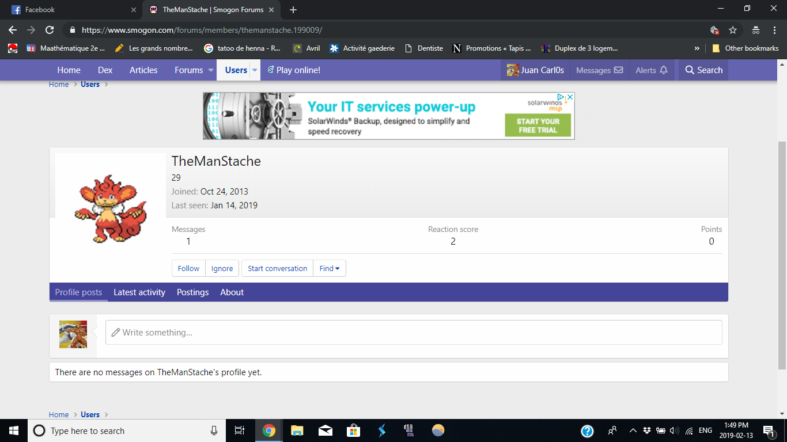Open Microsoft Store from the taskbar

pyautogui.click(x=354, y=430)
